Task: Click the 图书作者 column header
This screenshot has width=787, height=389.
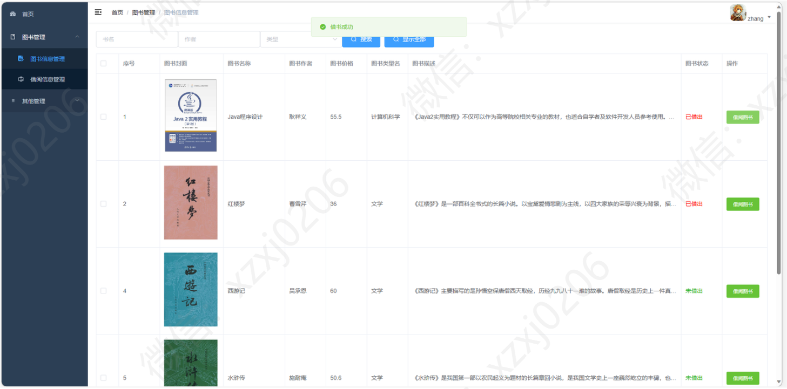Action: (301, 64)
